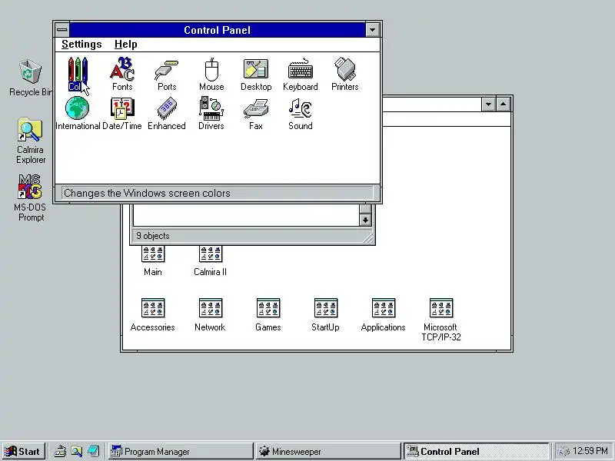Click the '9 objects' status bar text
The image size is (615, 461).
[x=153, y=236]
